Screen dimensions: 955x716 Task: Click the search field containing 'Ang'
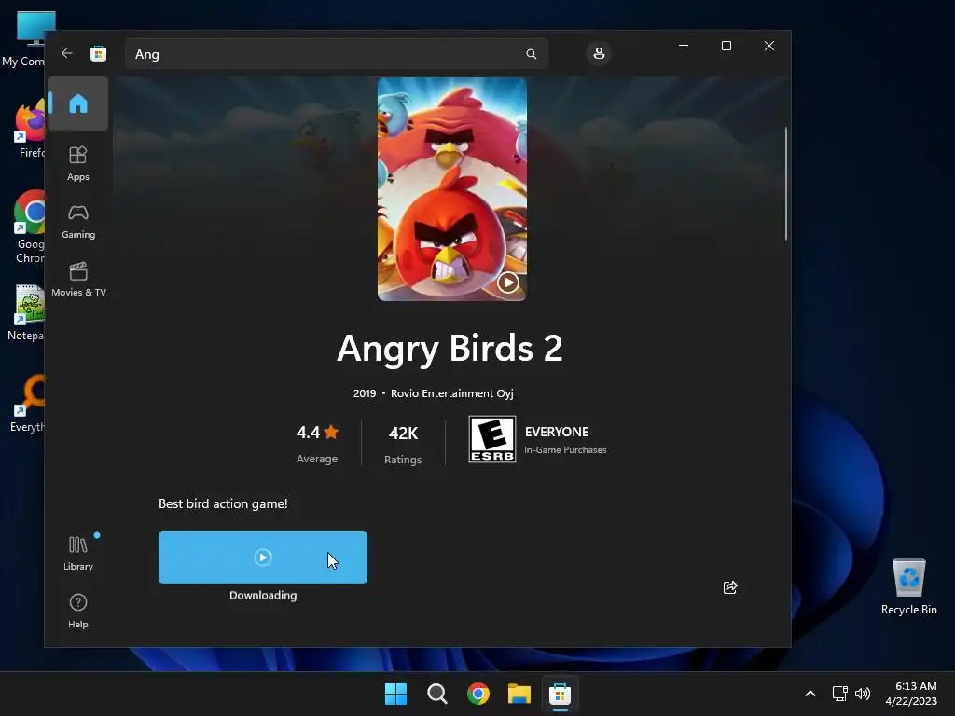pyautogui.click(x=336, y=54)
